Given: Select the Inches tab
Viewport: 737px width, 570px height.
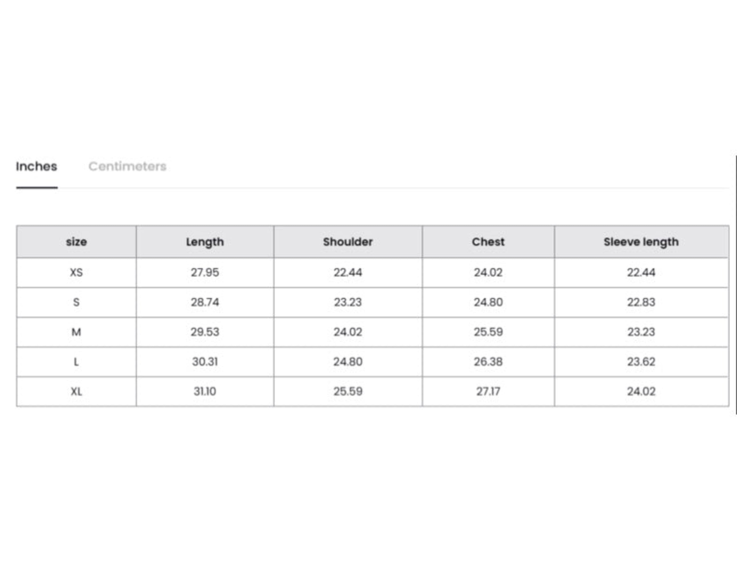Looking at the screenshot, I should point(36,166).
